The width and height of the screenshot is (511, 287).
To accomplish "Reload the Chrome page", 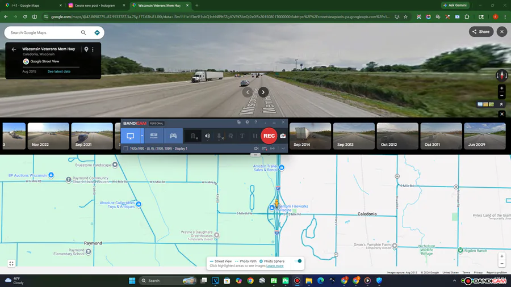I will (x=25, y=17).
